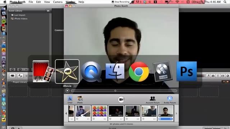
Task: Open After Effects from the Dock
Action: [4, 58]
